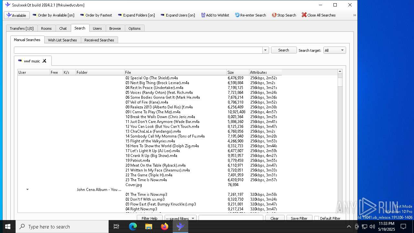The width and height of the screenshot is (414, 233).
Task: Sort results by User column header
Action: pos(34,72)
